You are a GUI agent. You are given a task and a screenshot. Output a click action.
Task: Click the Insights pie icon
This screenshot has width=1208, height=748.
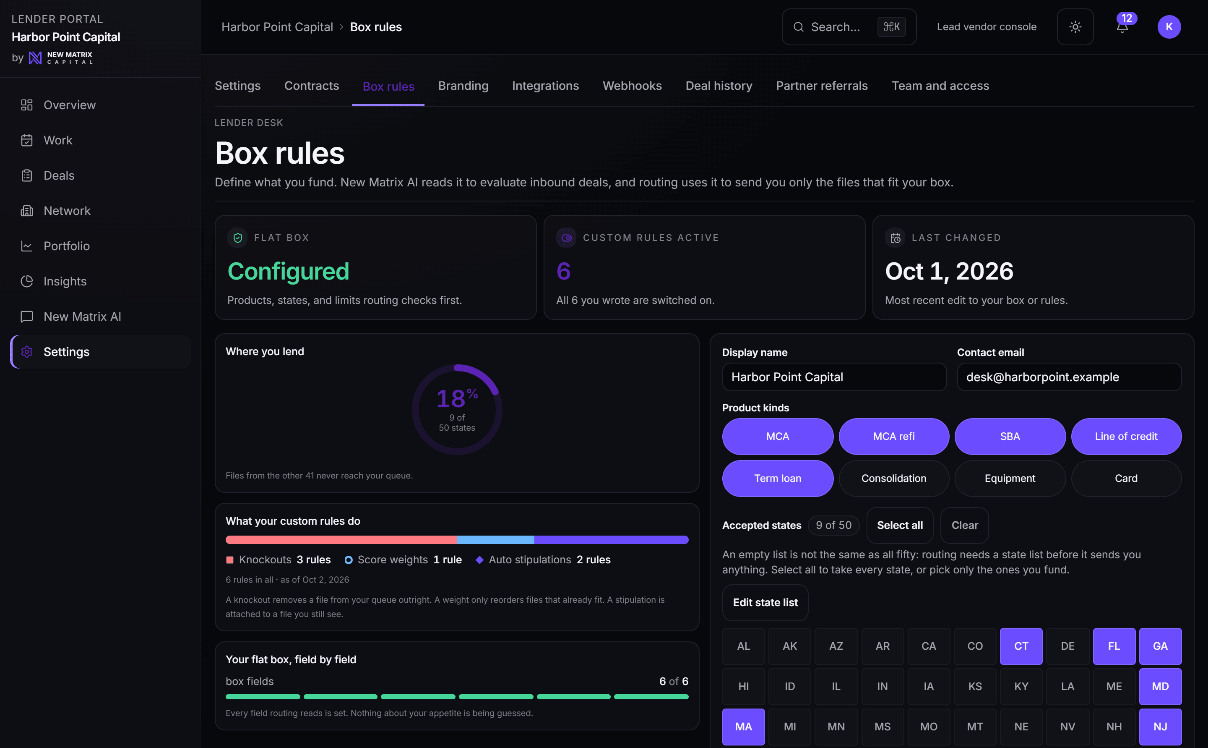click(x=27, y=281)
